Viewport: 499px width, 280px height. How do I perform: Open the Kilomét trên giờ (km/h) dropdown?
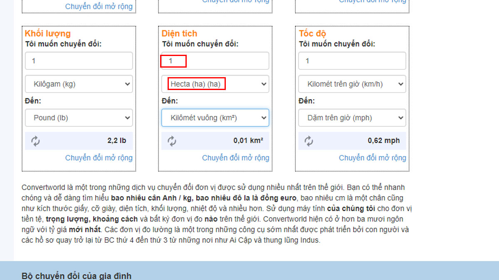[x=352, y=84]
